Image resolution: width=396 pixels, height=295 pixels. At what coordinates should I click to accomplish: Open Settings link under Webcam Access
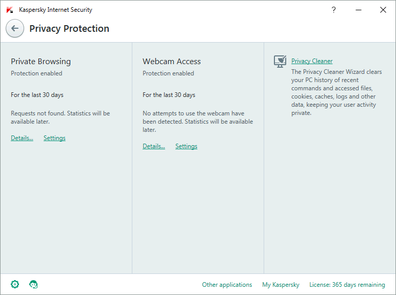[186, 146]
